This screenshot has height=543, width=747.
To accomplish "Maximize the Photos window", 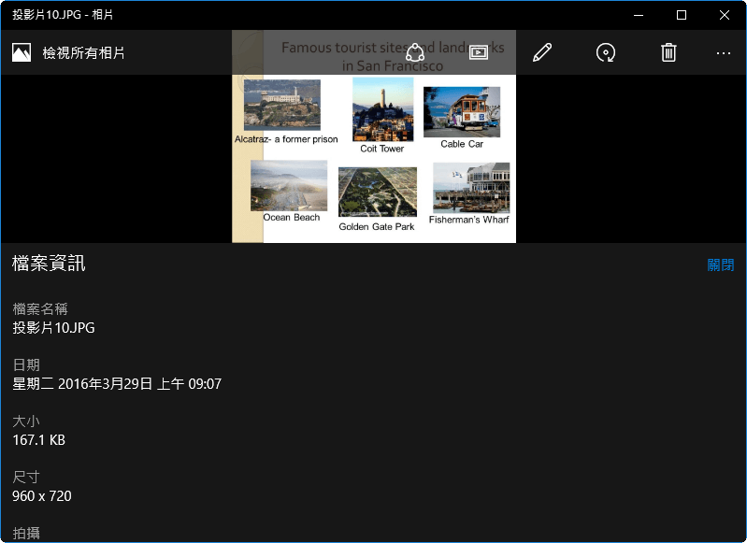I will [x=682, y=15].
